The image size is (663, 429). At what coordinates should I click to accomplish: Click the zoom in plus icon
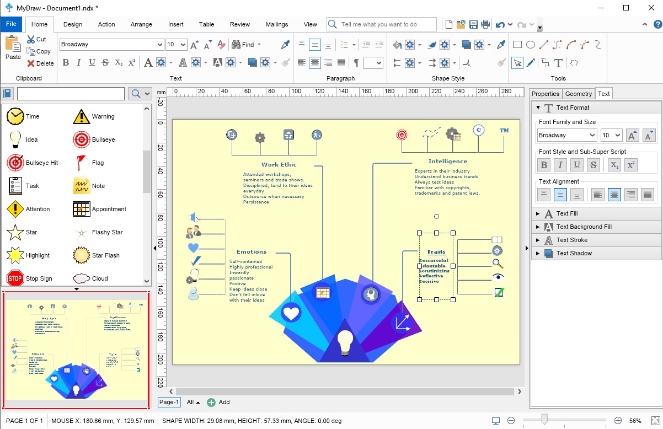coord(618,421)
